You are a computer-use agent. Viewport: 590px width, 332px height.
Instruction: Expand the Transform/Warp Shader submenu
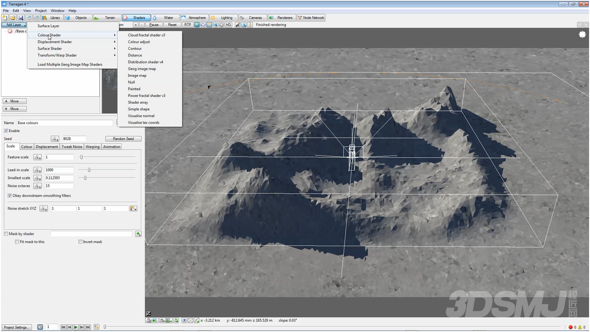73,55
